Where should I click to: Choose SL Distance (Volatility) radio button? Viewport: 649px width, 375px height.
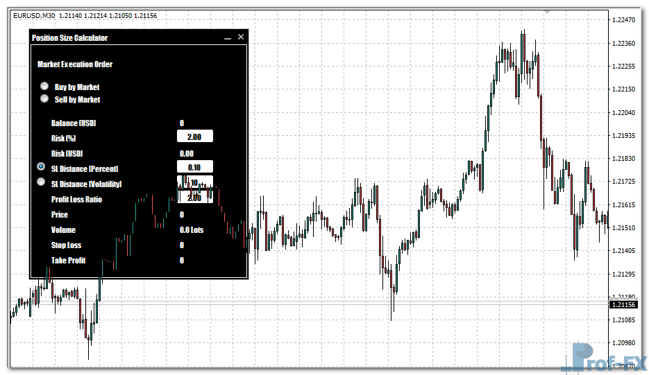(42, 183)
